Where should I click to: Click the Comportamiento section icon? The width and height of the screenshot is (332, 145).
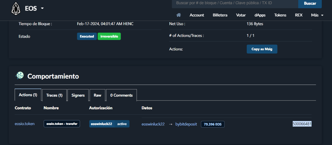(20, 76)
